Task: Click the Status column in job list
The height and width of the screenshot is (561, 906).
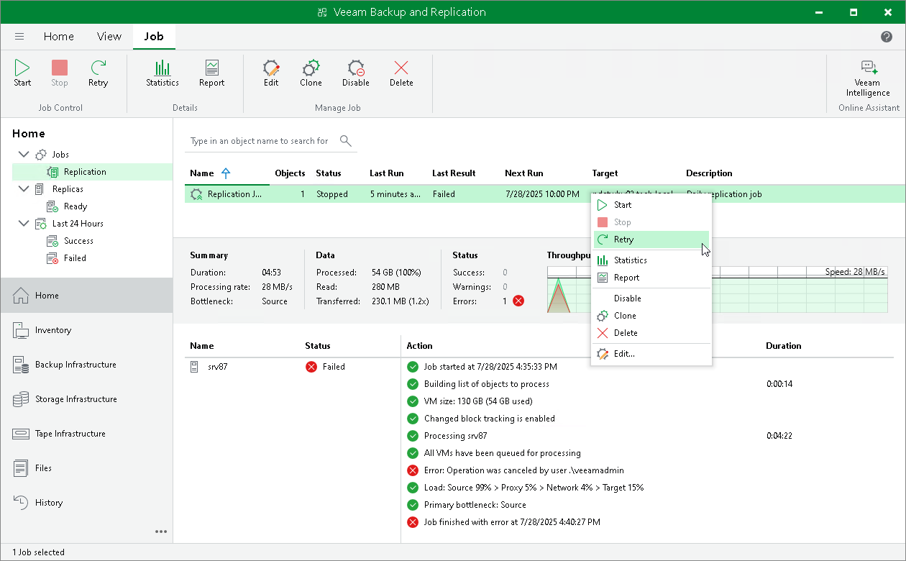Action: [329, 173]
